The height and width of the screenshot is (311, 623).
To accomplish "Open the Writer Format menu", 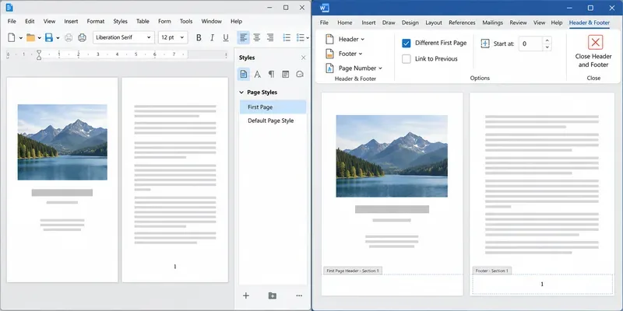I will coord(96,22).
